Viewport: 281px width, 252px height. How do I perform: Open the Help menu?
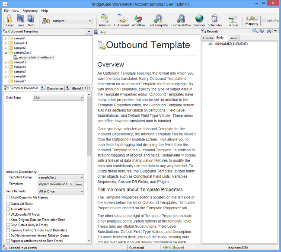(x=45, y=11)
